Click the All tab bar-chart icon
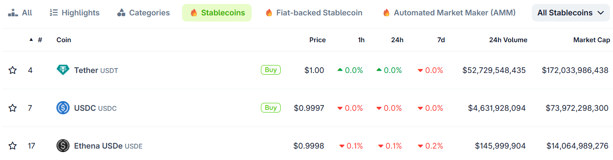 13,12
